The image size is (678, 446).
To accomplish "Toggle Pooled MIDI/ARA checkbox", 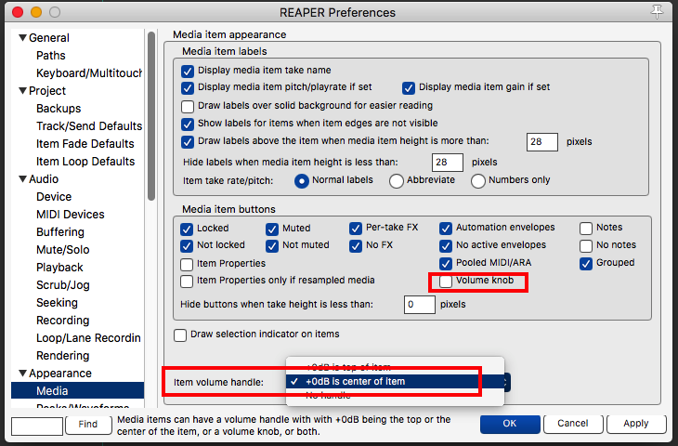I will tap(446, 264).
